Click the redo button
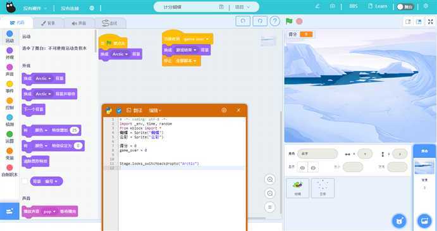Image resolution: width=437 pixels, height=231 pixels. [260, 22]
